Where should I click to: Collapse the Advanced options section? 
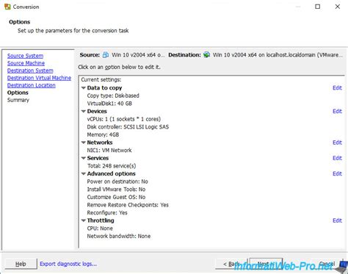coord(84,174)
